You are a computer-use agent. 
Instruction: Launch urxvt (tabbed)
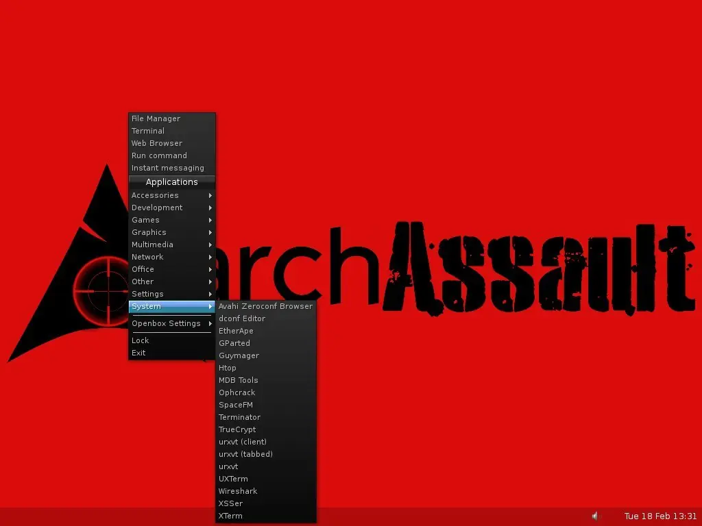tap(266, 454)
